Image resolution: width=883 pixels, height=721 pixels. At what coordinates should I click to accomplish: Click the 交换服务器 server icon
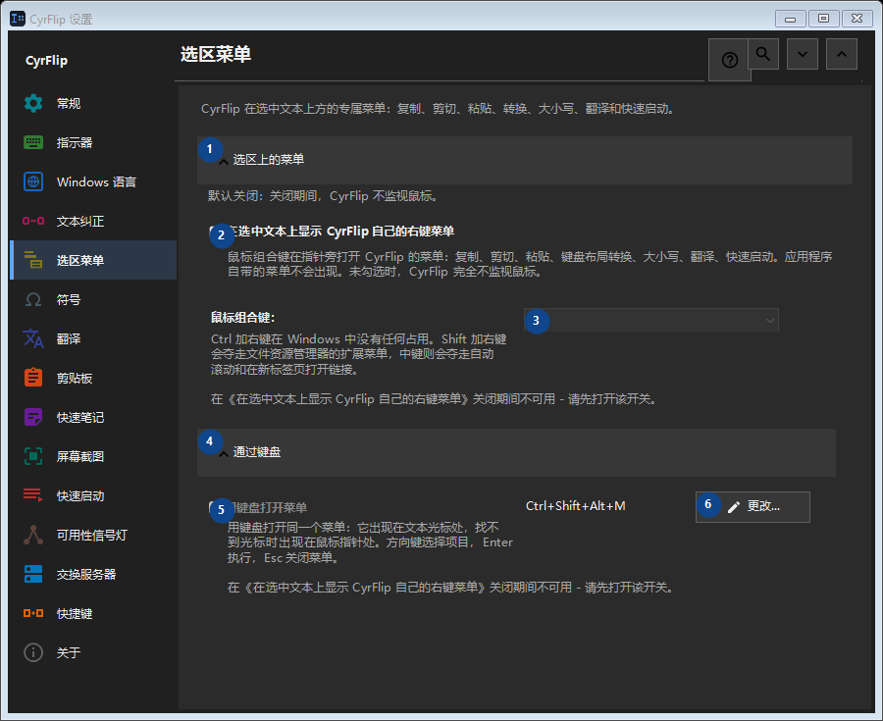coord(33,574)
